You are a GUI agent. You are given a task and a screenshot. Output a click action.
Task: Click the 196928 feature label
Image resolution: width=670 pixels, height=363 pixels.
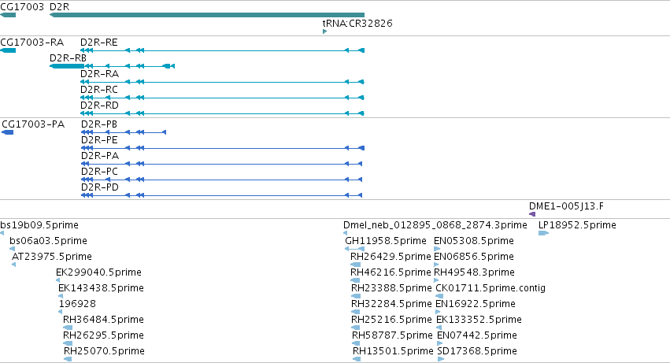coord(77,305)
